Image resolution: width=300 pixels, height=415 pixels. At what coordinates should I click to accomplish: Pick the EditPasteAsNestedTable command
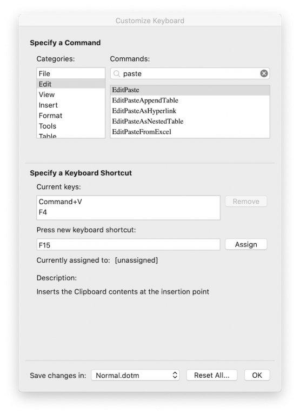pyautogui.click(x=190, y=121)
